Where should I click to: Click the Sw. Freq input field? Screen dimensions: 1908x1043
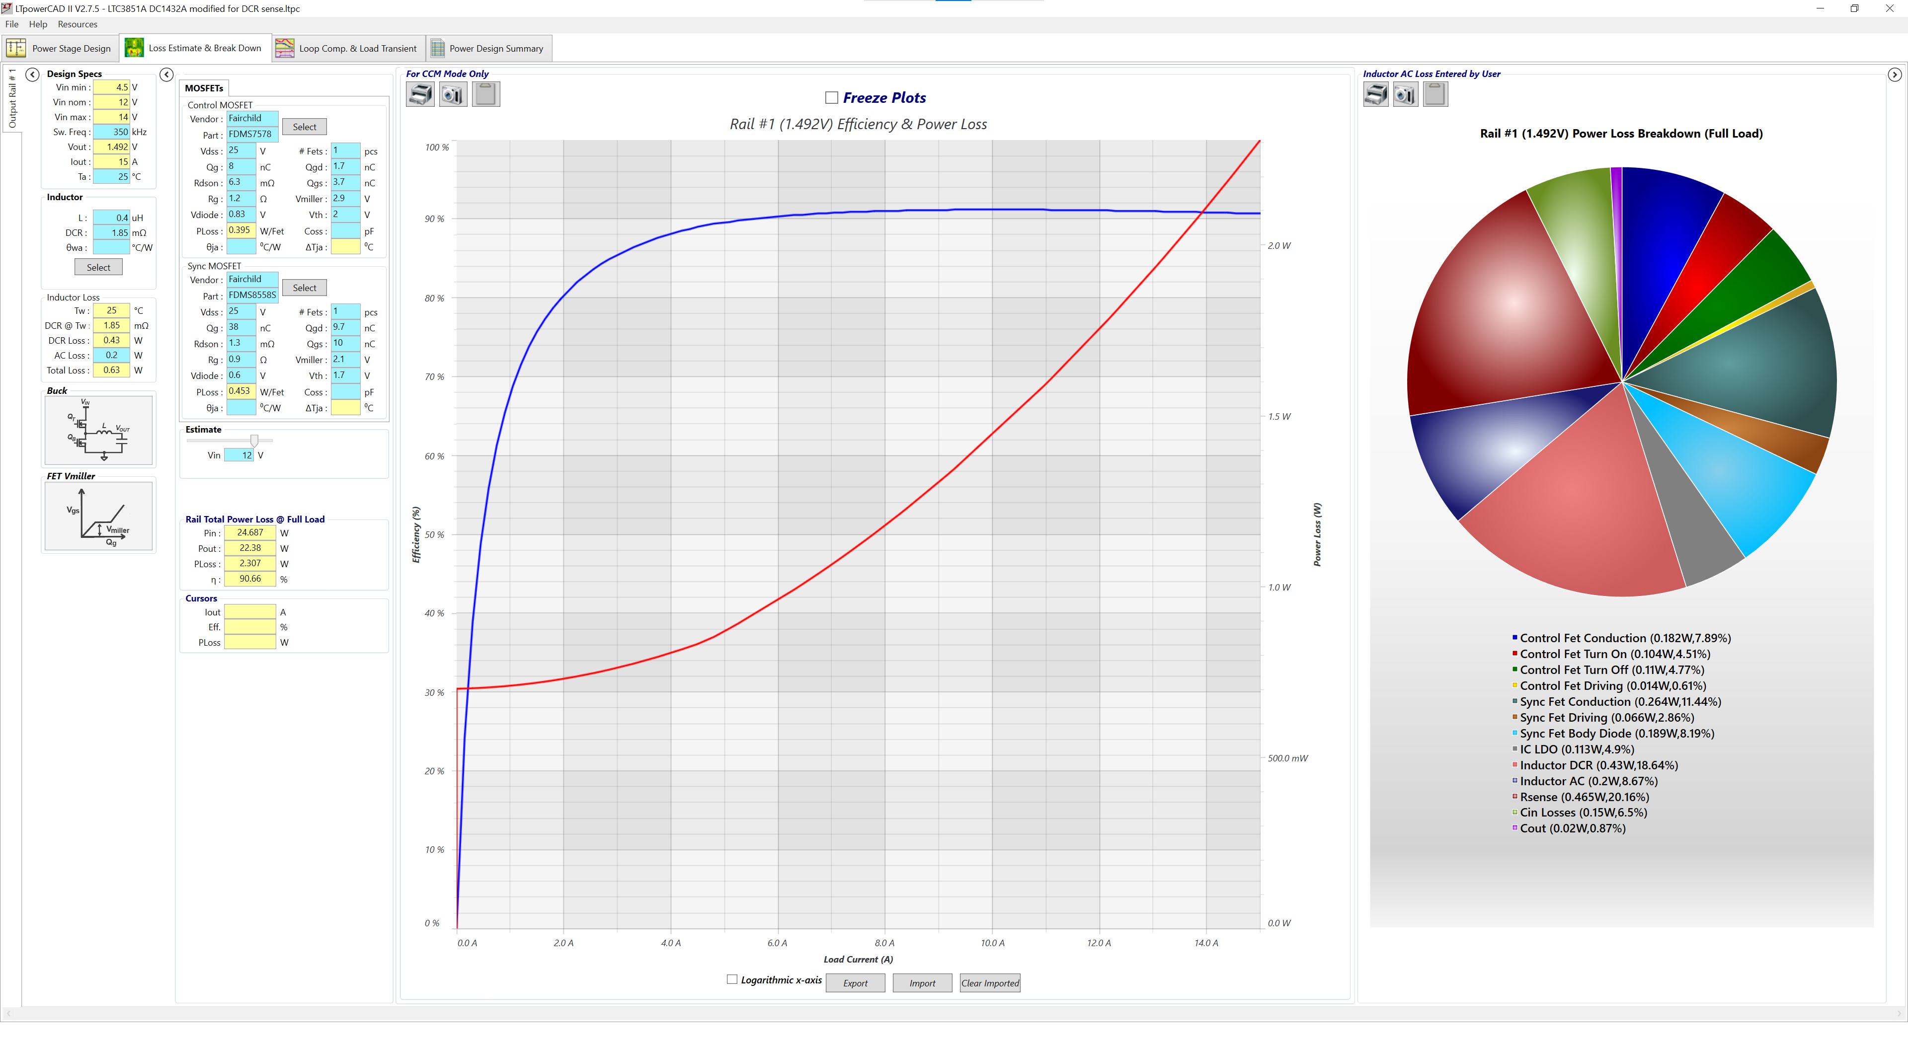point(111,132)
